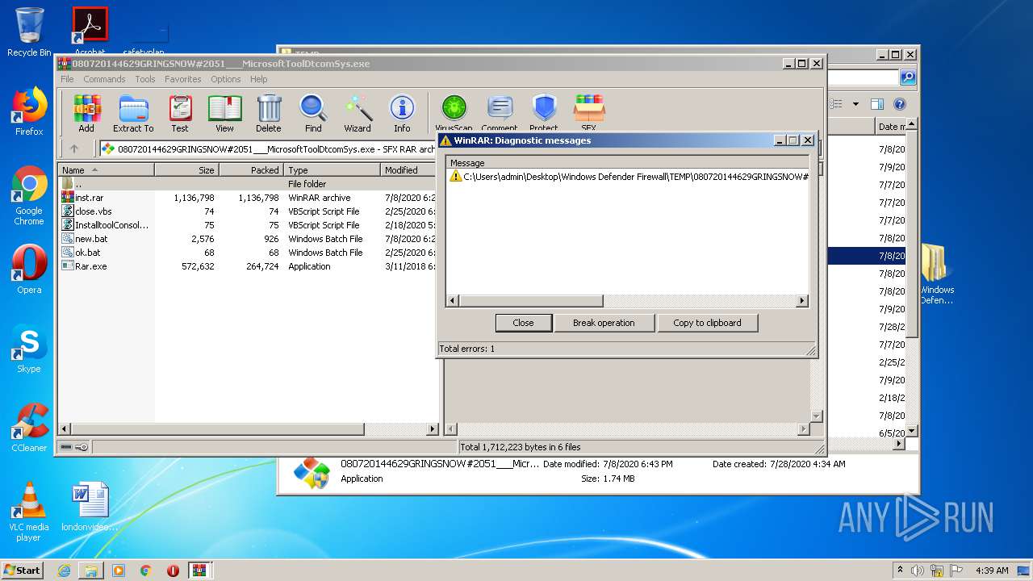This screenshot has height=581, width=1033.
Task: Click the Message column header
Action: coord(628,163)
